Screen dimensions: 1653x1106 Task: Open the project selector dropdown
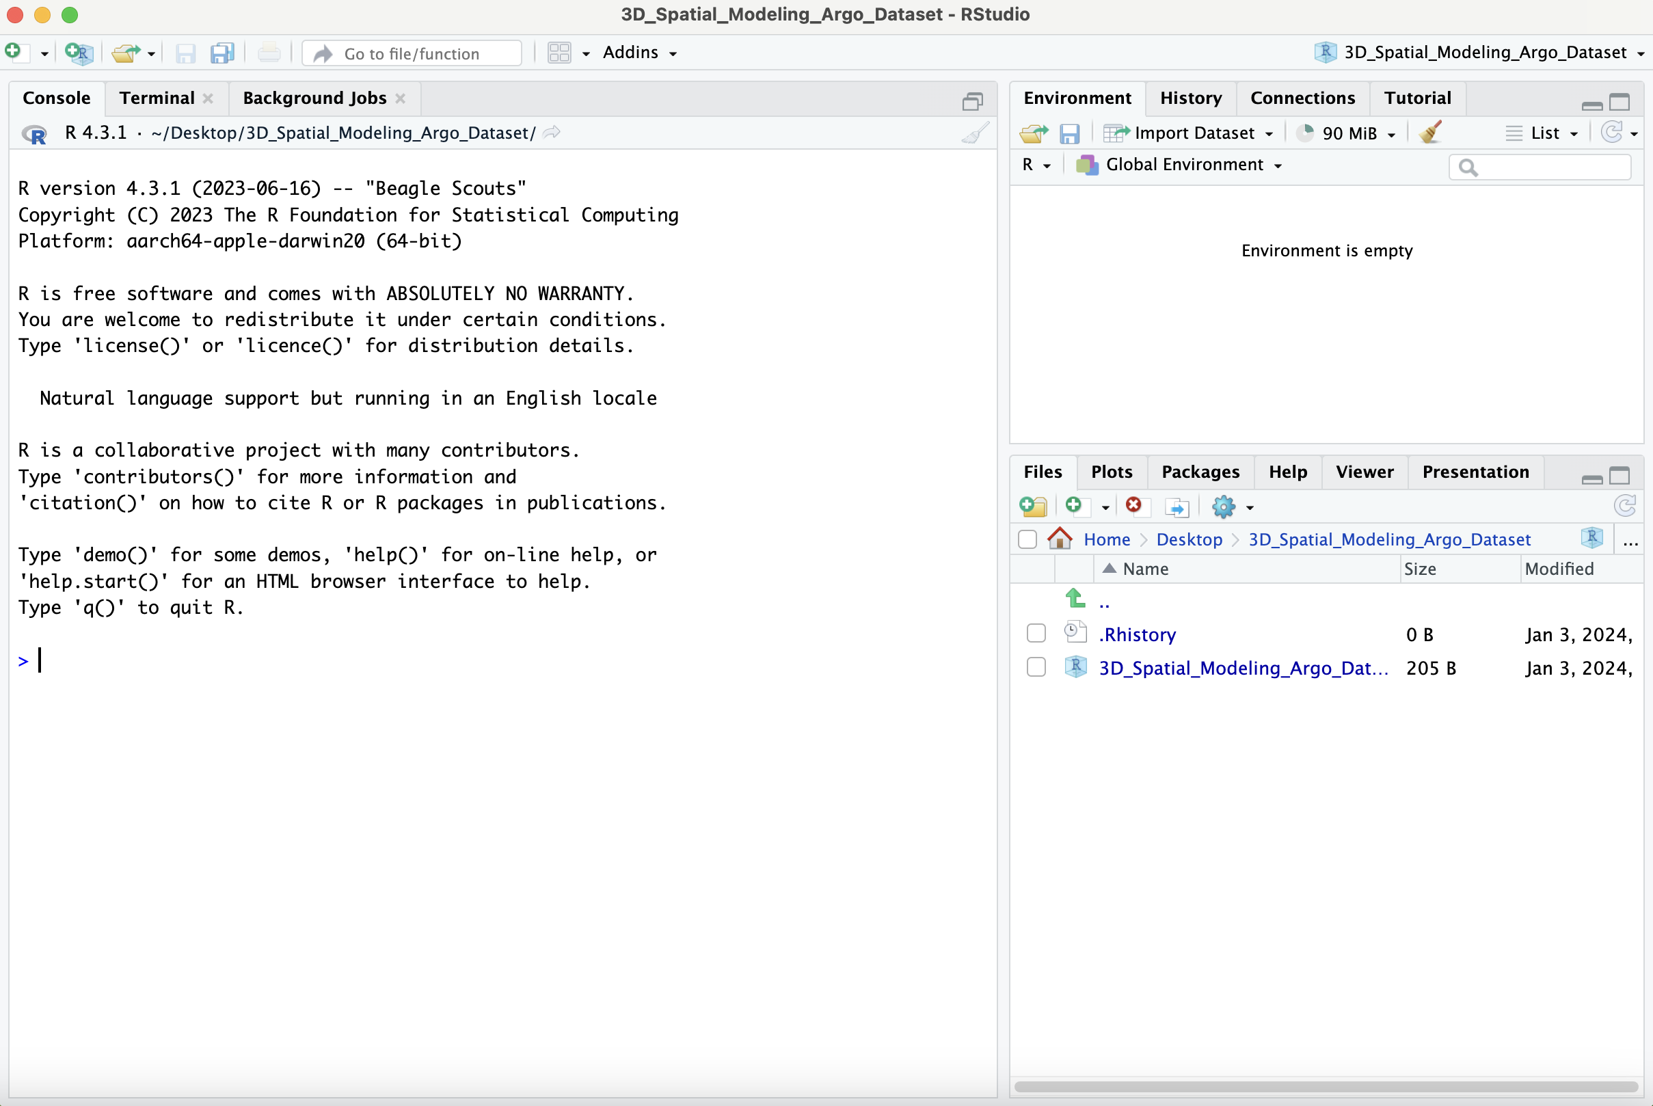point(1479,53)
